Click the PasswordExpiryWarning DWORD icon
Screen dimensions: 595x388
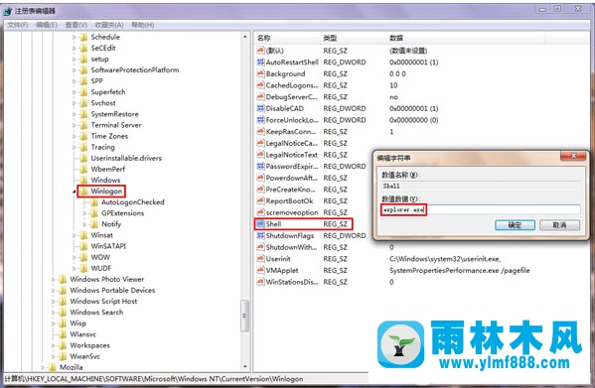pos(260,166)
